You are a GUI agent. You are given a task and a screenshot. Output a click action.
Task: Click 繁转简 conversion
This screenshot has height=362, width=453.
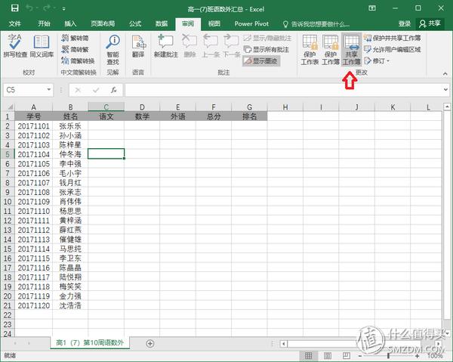[75, 38]
